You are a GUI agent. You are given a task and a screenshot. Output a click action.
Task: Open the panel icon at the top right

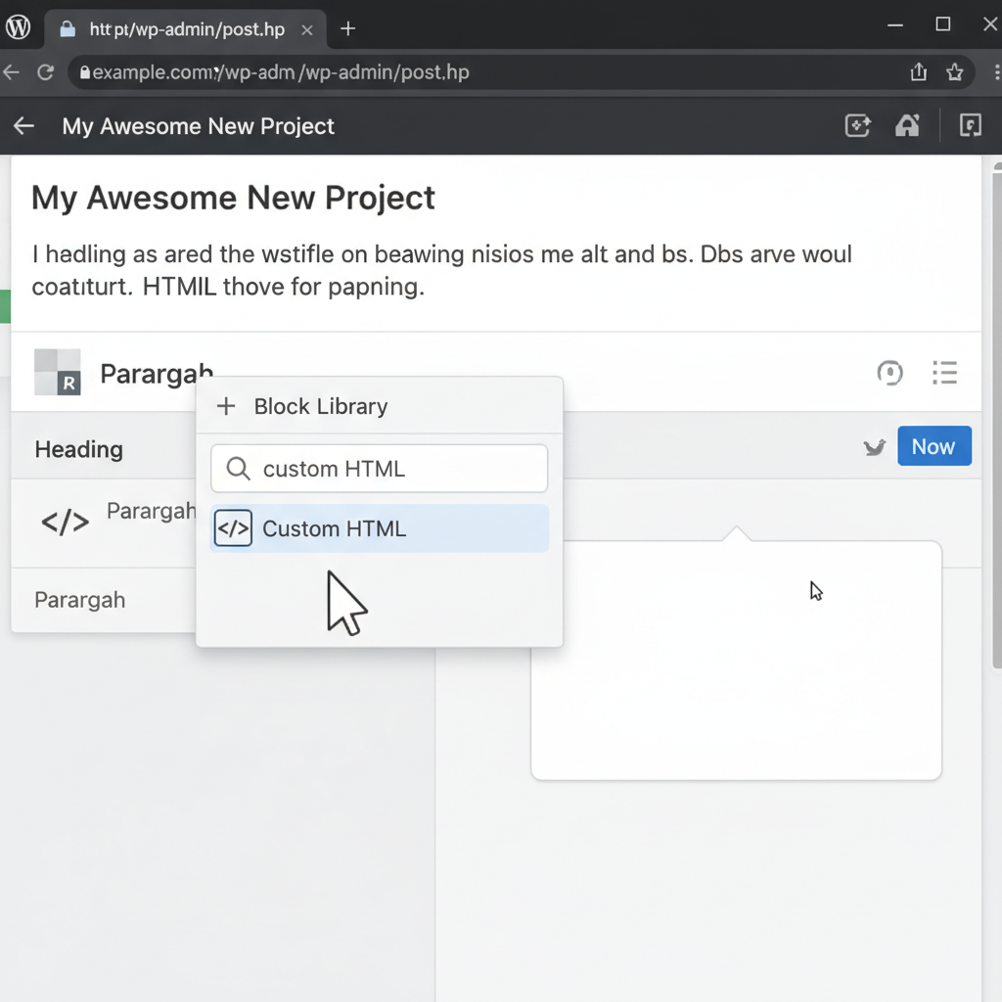click(x=970, y=125)
